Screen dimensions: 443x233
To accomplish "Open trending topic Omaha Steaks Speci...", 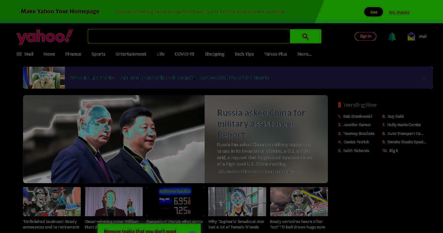I will 407,142.
